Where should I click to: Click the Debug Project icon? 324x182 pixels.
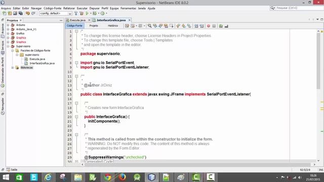pos(95,14)
